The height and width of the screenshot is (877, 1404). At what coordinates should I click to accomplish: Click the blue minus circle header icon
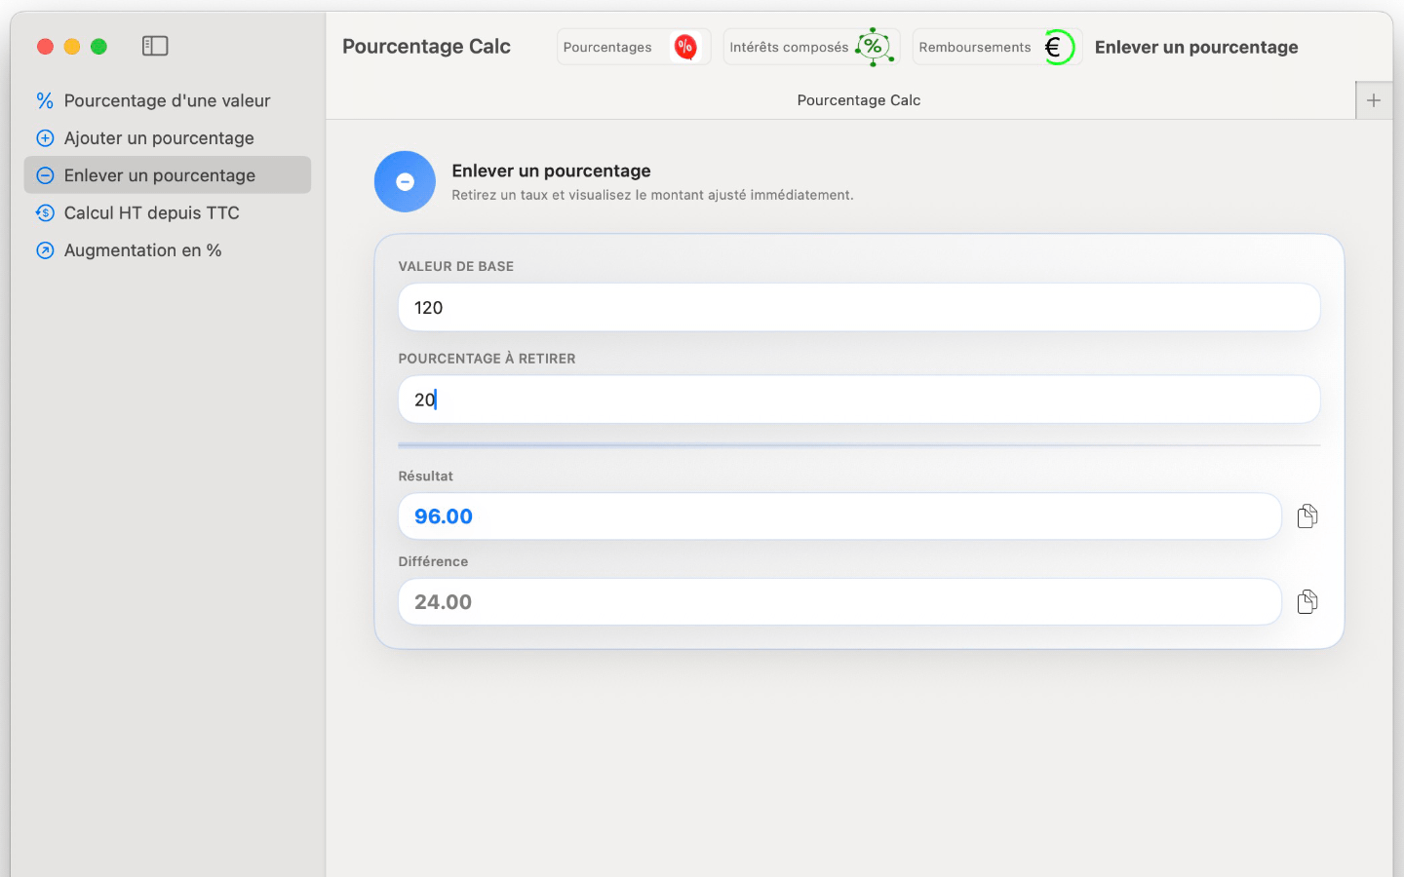[x=405, y=181]
